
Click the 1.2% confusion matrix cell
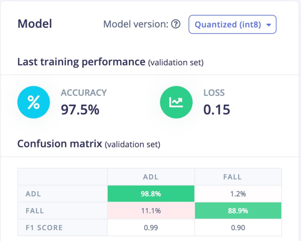click(238, 194)
